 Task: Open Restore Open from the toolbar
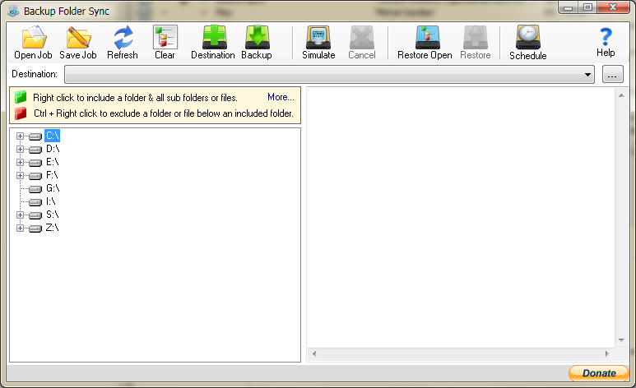point(425,42)
